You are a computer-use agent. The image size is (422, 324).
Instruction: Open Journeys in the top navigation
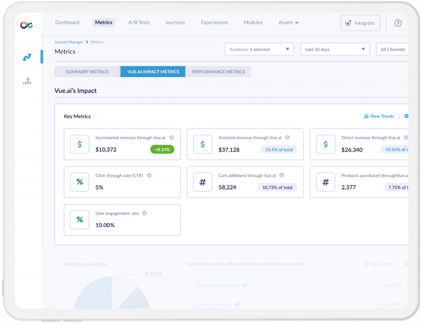click(175, 22)
